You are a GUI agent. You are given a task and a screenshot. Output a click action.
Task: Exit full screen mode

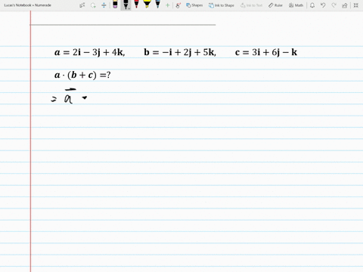pyautogui.click(x=355, y=5)
